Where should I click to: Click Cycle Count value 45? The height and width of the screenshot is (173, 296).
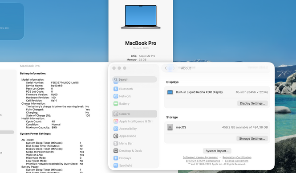53,122
